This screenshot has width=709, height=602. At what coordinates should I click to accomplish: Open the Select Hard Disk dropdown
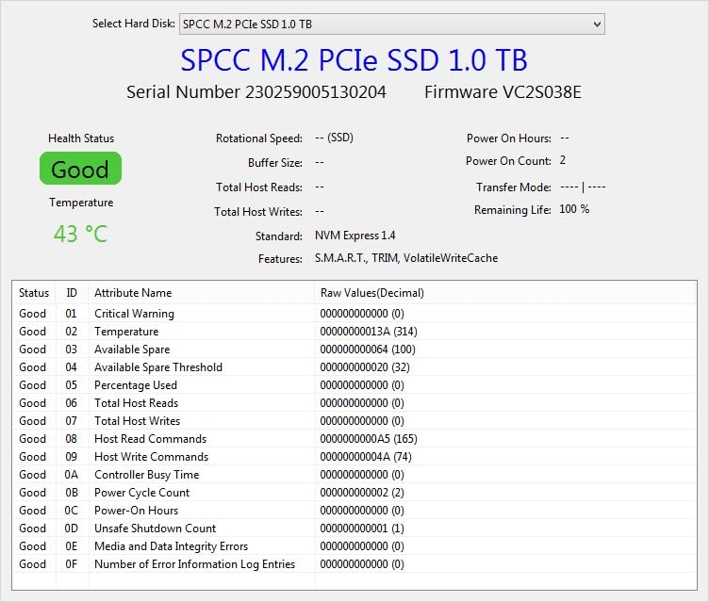[392, 24]
